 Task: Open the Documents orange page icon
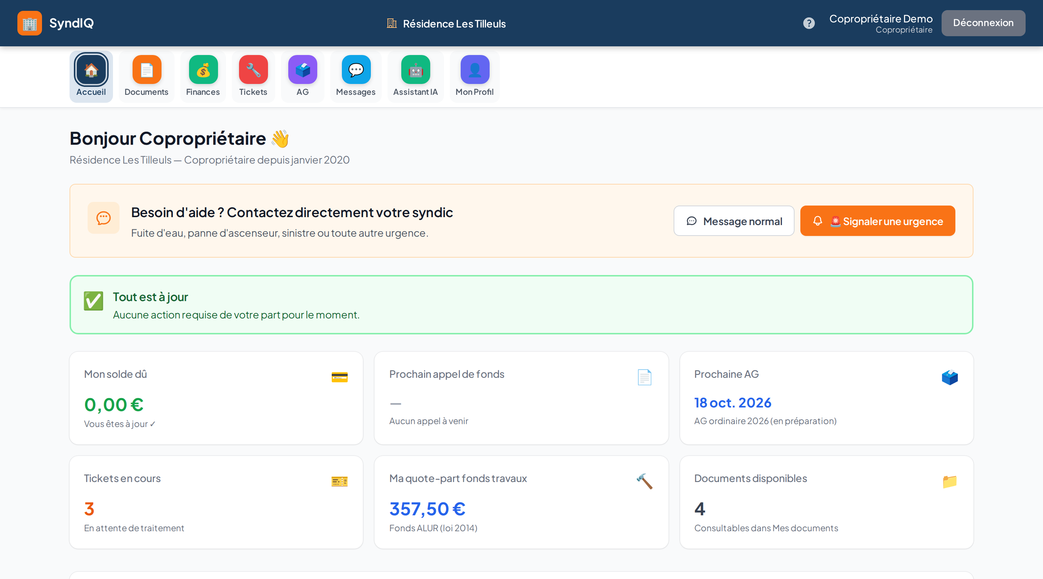pos(147,69)
